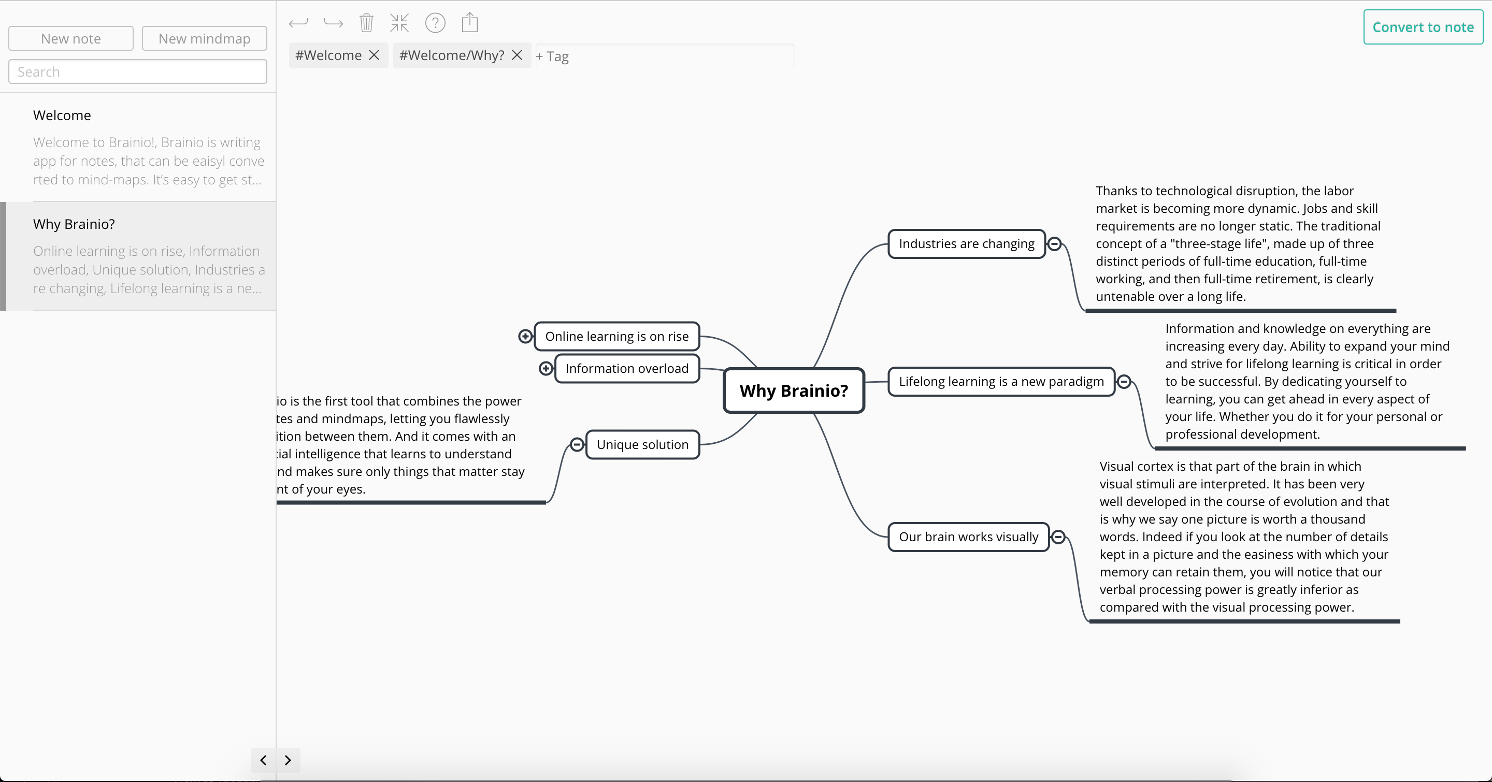1492x782 pixels.
Task: Collapse the Unique solution node
Action: (x=577, y=444)
